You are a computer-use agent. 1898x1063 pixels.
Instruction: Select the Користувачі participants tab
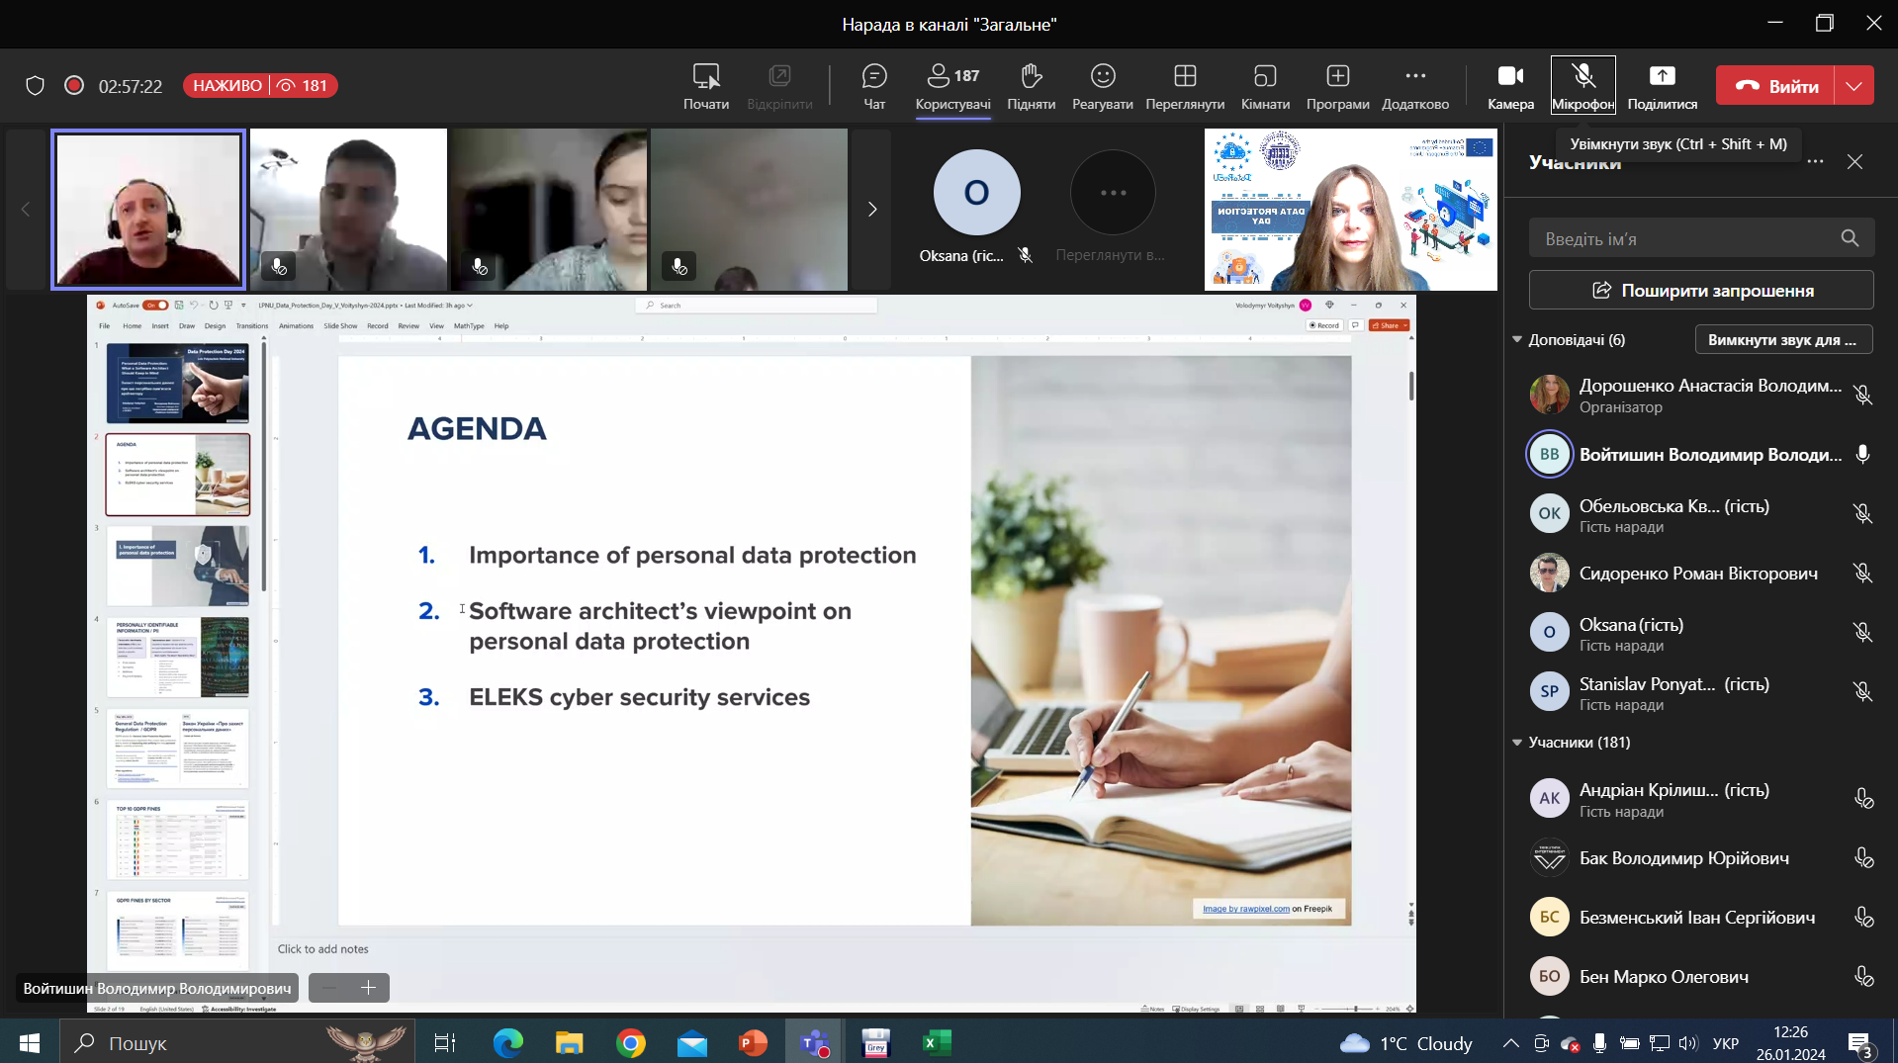tap(952, 86)
